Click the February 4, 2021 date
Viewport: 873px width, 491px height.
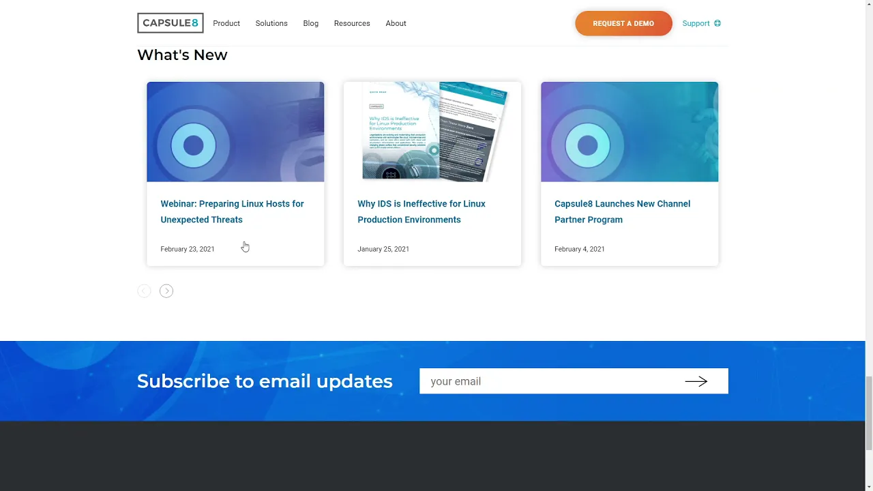tap(580, 249)
